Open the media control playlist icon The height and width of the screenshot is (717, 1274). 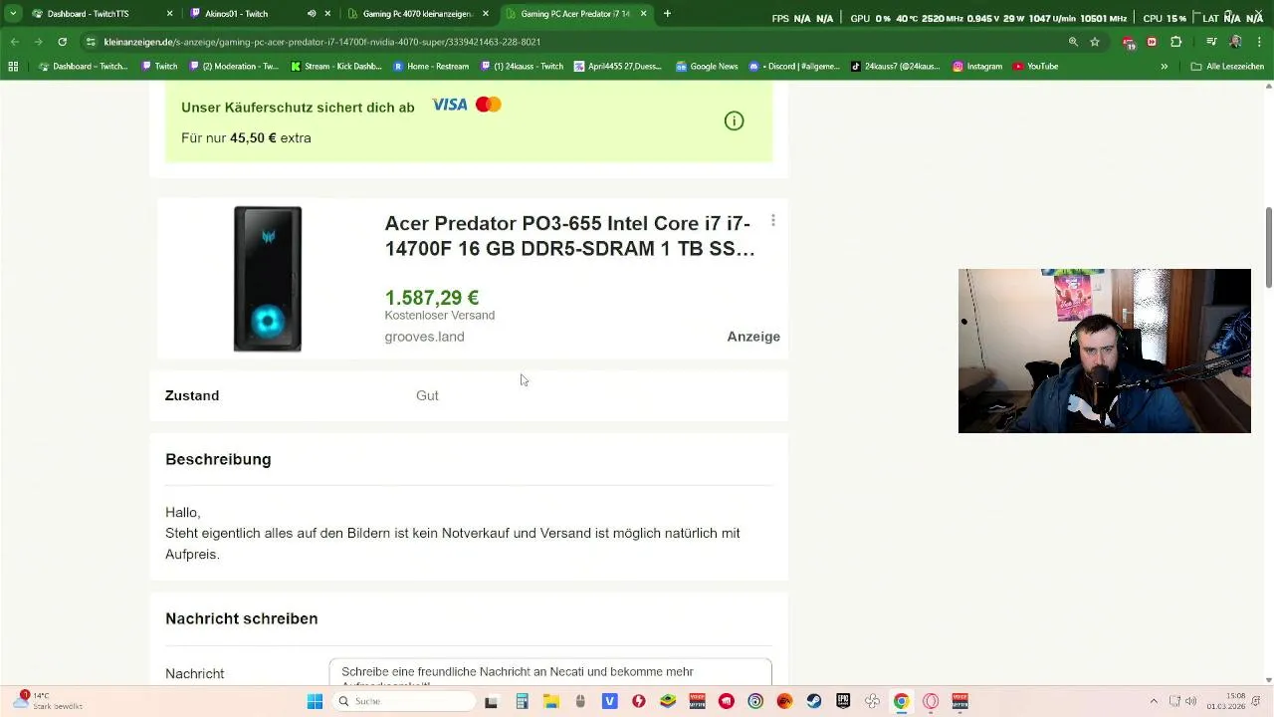pos(1211,42)
